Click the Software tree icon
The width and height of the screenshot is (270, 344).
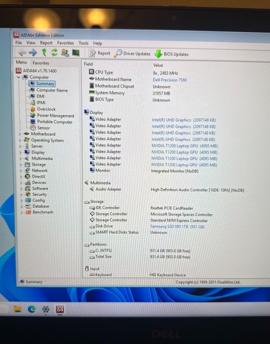click(x=28, y=188)
